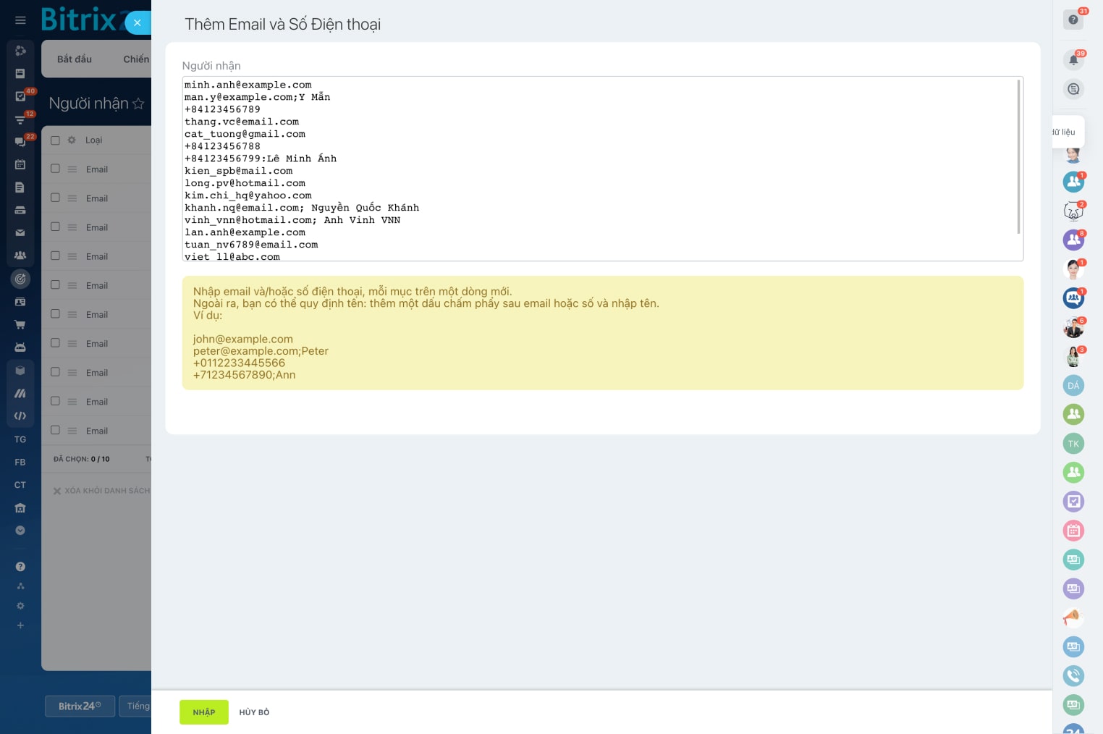Tick the third Email row checkbox
The height and width of the screenshot is (734, 1103).
click(x=55, y=227)
